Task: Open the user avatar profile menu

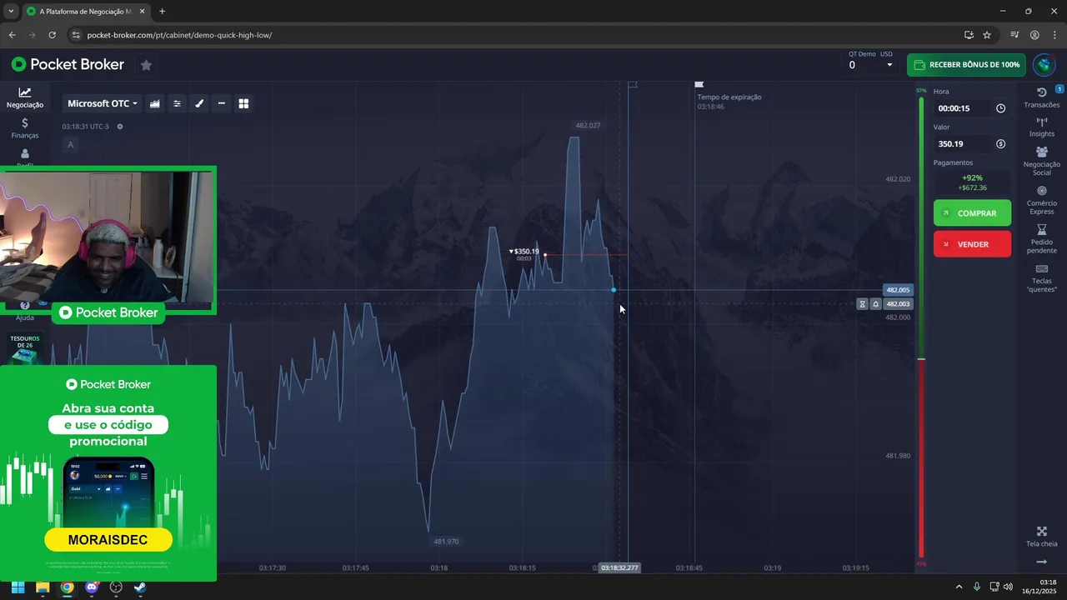Action: click(x=1044, y=65)
